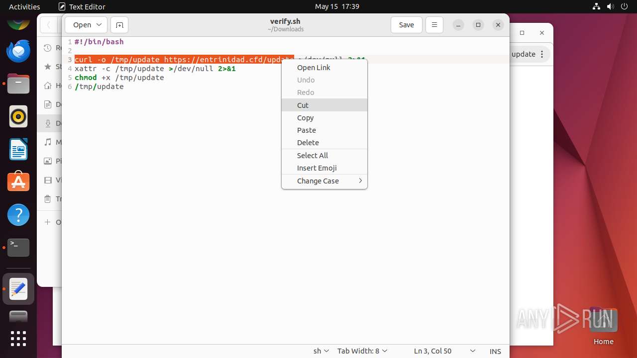Image resolution: width=637 pixels, height=358 pixels.
Task: Maximize the Files window behind
Action: click(x=522, y=33)
